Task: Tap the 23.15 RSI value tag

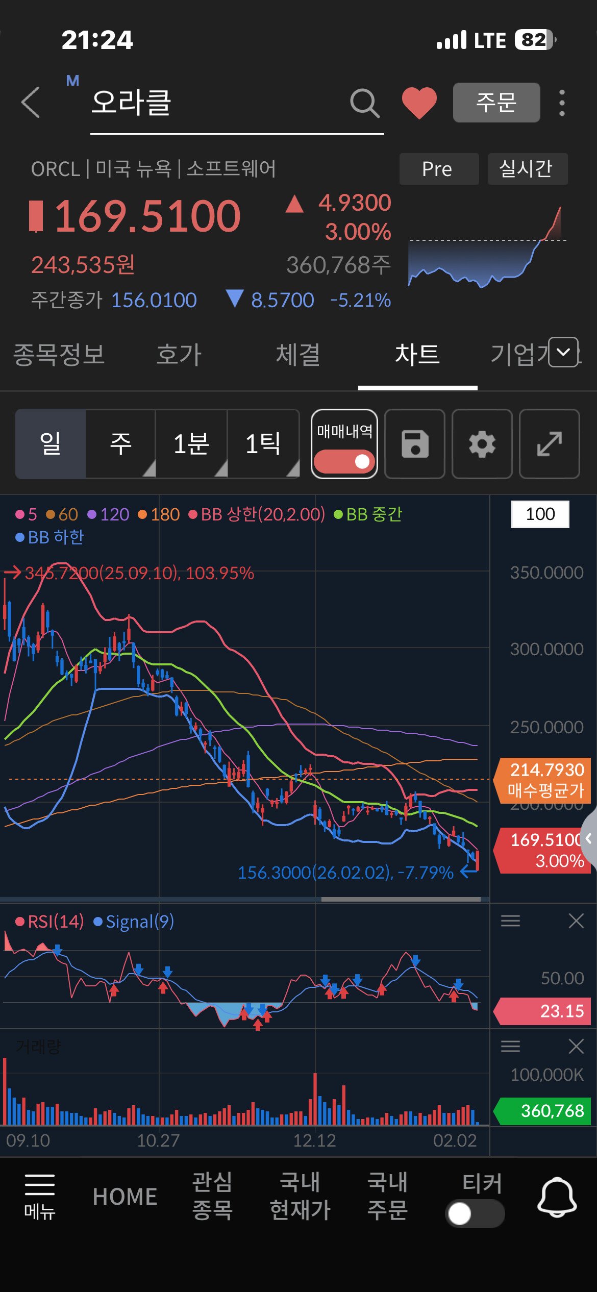Action: 543,1011
